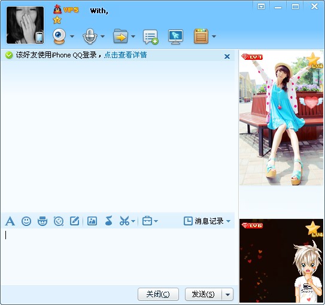Start a voice call with microphone icon
Screen dimensions: 325x305
(x=90, y=36)
